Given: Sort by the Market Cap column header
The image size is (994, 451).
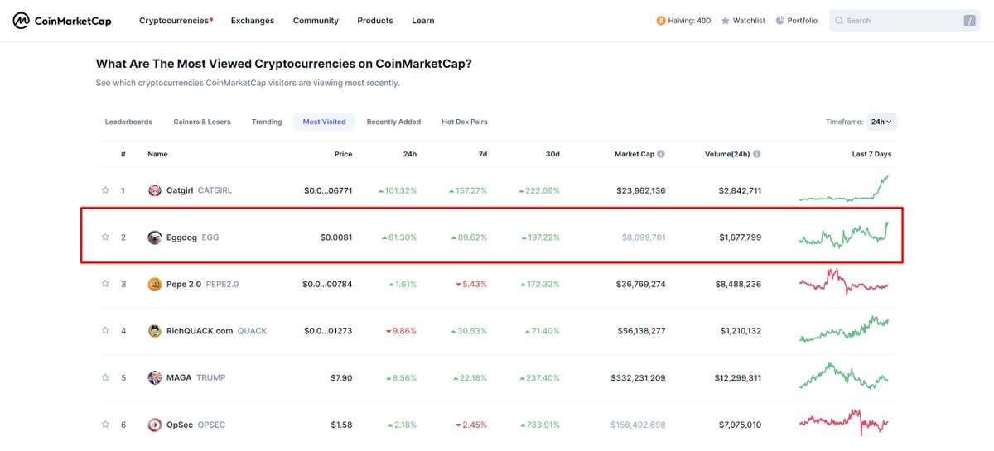Looking at the screenshot, I should tap(635, 154).
